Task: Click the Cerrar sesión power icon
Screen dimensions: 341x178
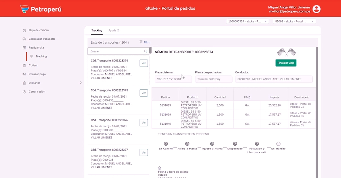Action: point(24,92)
